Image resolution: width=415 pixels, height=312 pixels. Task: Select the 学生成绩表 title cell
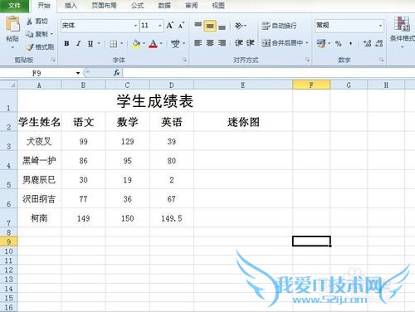[x=155, y=101]
